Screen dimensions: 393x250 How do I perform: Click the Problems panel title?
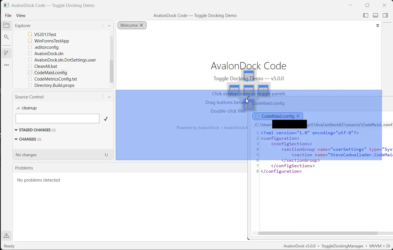click(x=24, y=168)
